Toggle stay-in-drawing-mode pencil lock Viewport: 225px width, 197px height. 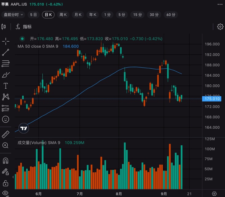click(x=5, y=172)
